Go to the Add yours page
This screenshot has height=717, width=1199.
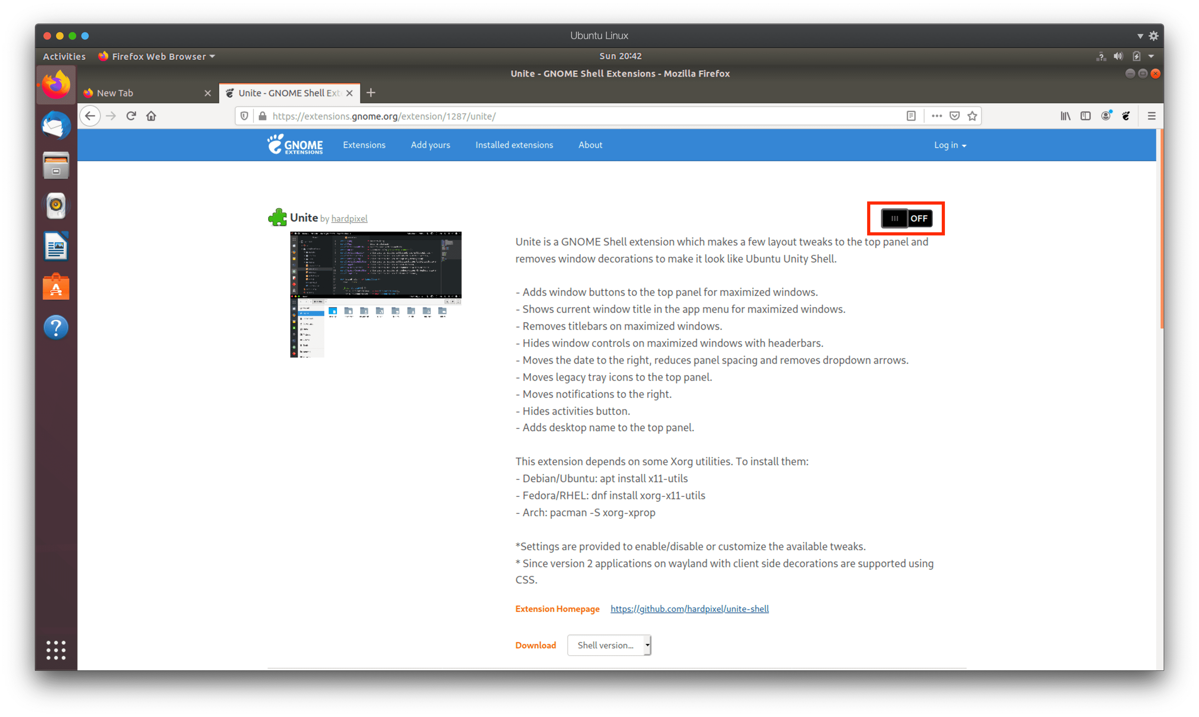pyautogui.click(x=430, y=145)
